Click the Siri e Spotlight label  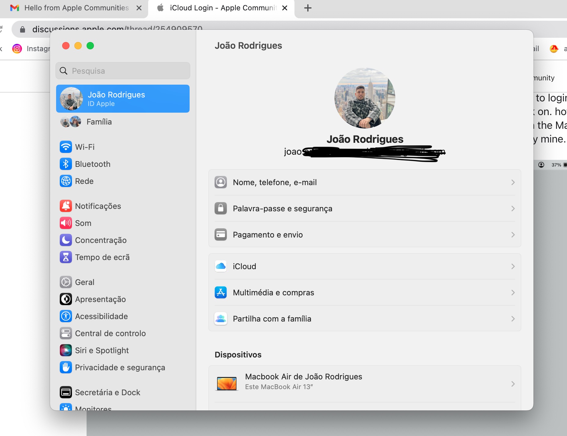click(x=102, y=350)
